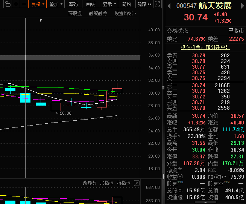Open the 设置均线 dropdown
246x204 pixels.
pyautogui.click(x=125, y=13)
